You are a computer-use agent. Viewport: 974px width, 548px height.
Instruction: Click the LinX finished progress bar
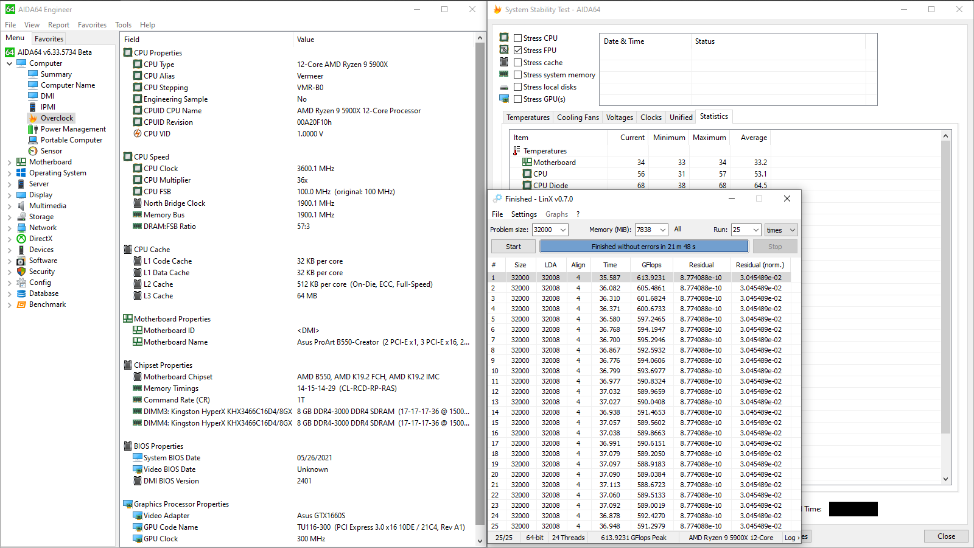coord(643,247)
